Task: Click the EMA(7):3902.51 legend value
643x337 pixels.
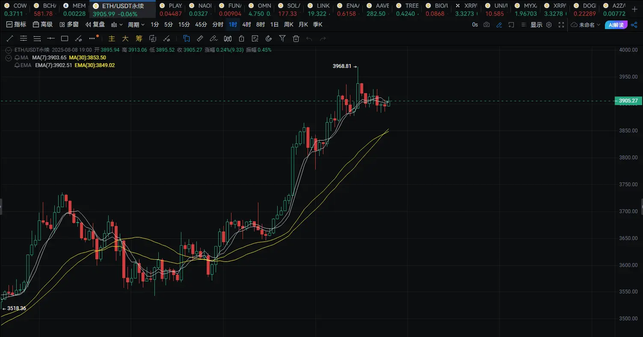Action: pyautogui.click(x=53, y=65)
